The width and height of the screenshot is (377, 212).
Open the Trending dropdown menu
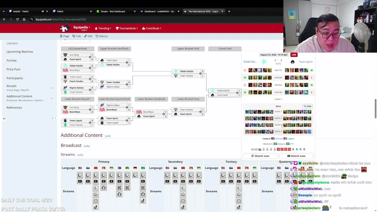(103, 28)
